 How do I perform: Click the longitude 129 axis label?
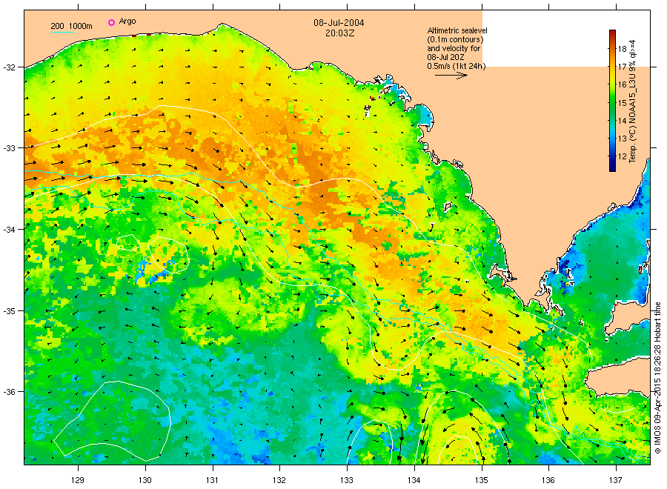pos(78,481)
